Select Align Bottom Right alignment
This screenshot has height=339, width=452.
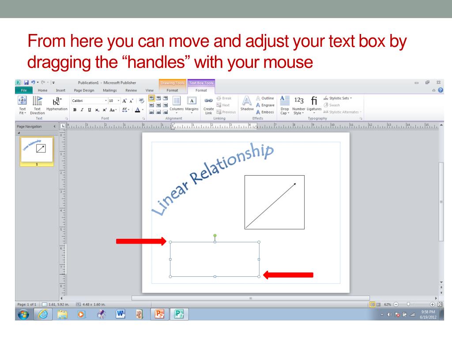tap(165, 112)
